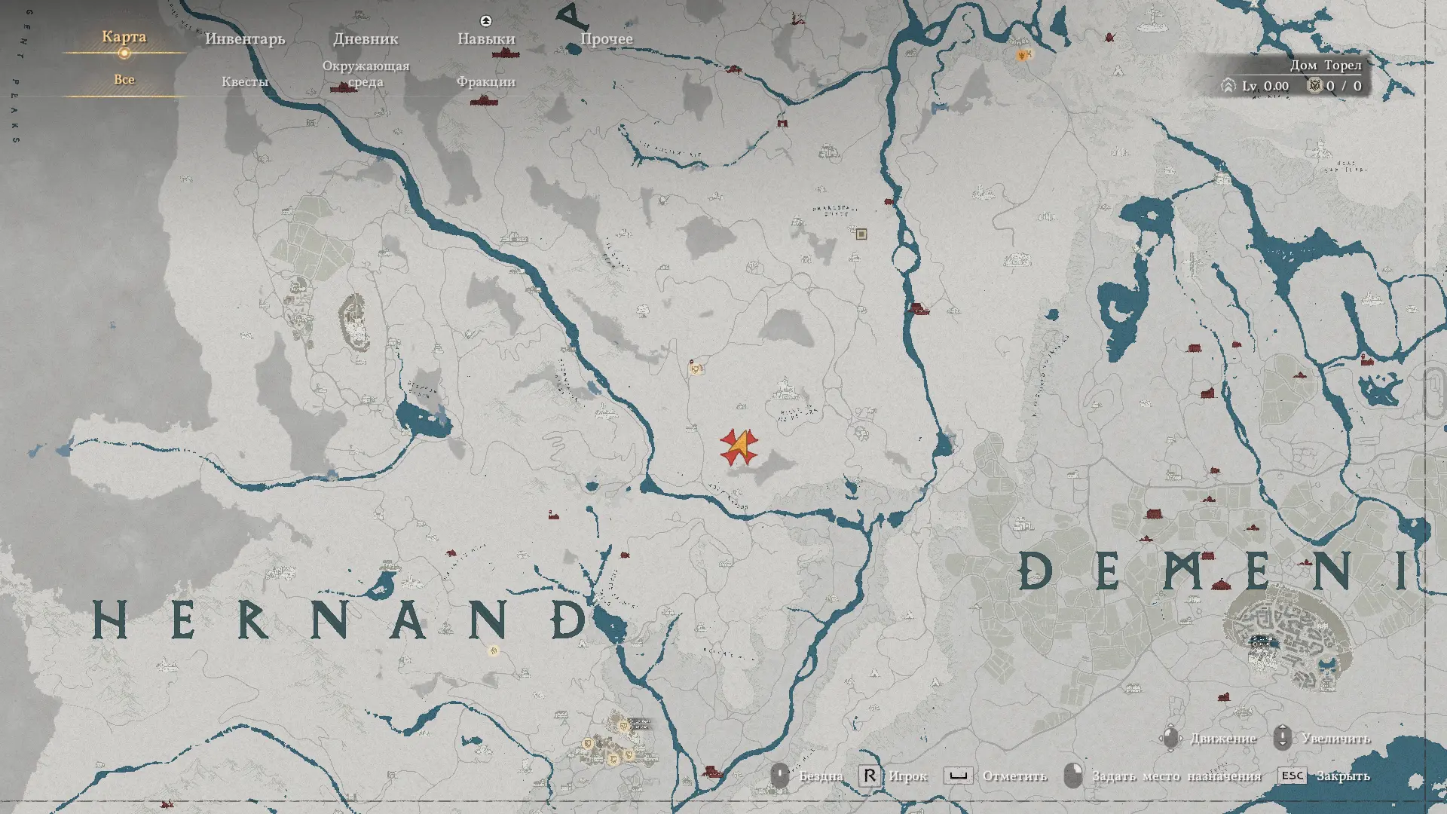Open the Инвентарь tab

click(x=245, y=38)
